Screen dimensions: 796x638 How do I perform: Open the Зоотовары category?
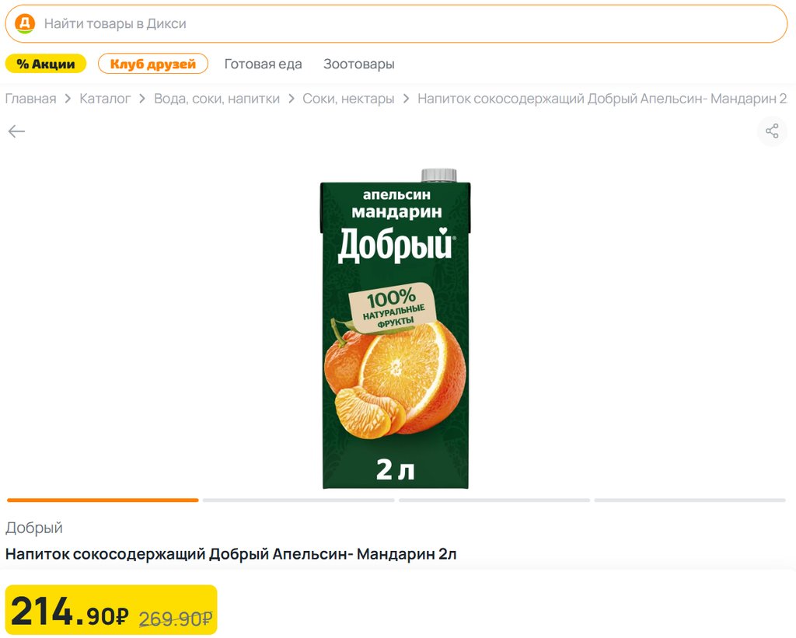coord(359,64)
